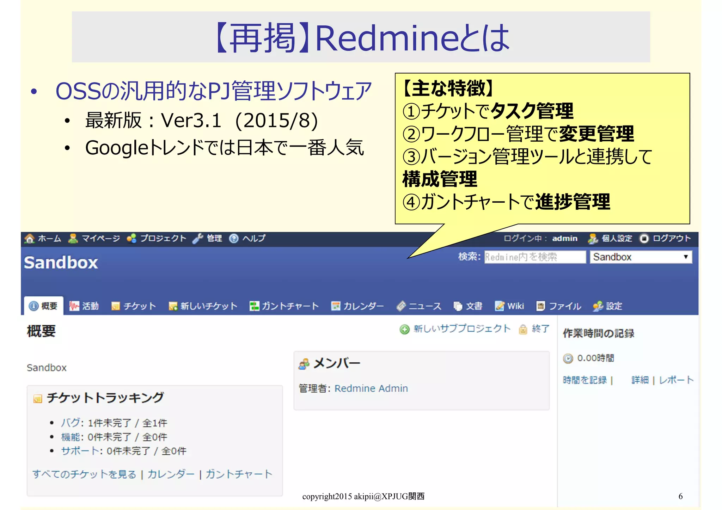722x510 pixels.
Task: Click the news tag icon
Action: [x=401, y=306]
